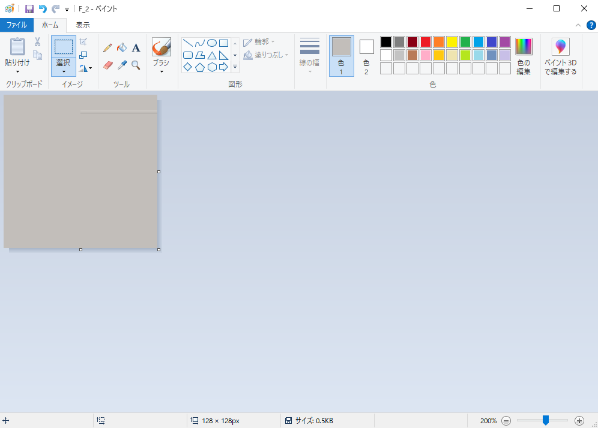Customize Quick Access Toolbar dropdown arrow
The image size is (598, 428).
pyautogui.click(x=67, y=9)
